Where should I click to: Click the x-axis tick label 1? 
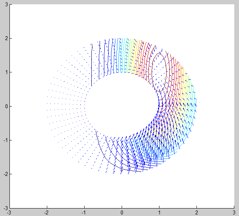[x=159, y=212]
